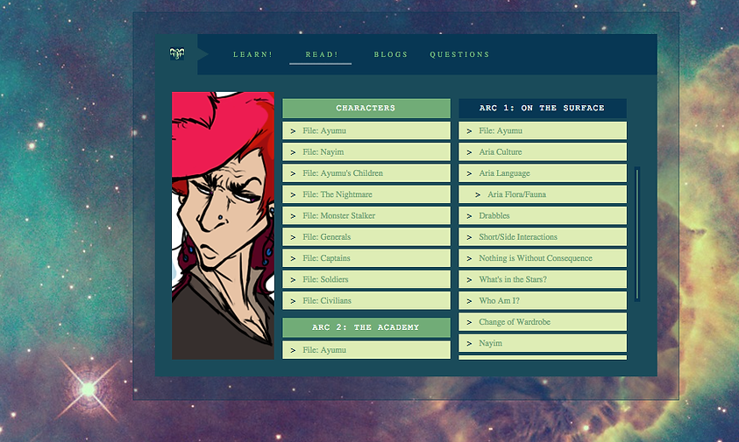The image size is (739, 442).
Task: Open File: Ayumu's Children link
Action: point(366,173)
